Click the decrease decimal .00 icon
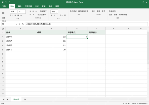Image resolution: width=149 pixels, height=105 pixels. point(65,15)
